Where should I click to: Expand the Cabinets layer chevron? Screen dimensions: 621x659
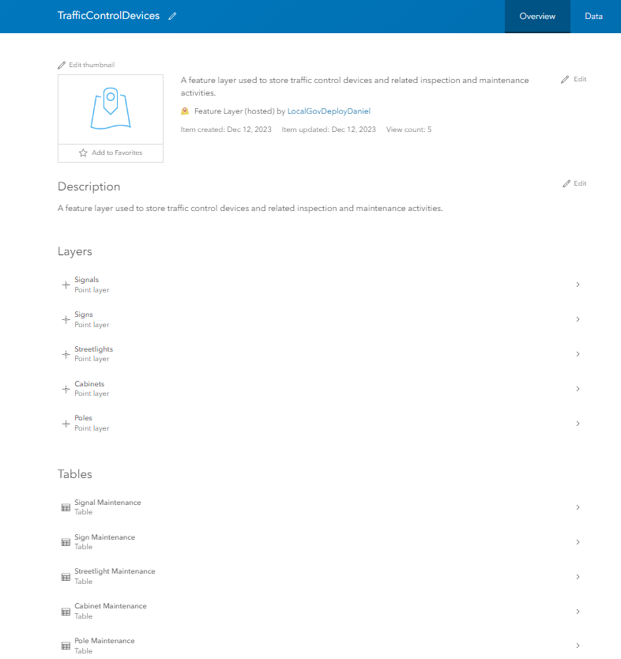pos(578,389)
